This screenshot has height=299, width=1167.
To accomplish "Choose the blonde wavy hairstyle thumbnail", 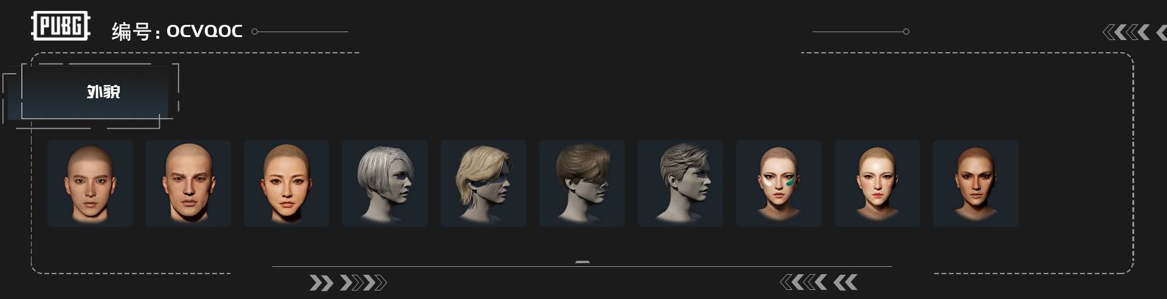I will [x=484, y=183].
